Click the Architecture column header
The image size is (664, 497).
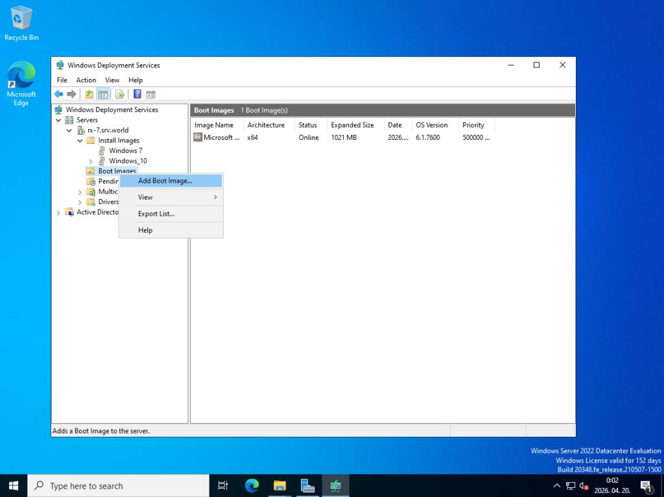(266, 125)
